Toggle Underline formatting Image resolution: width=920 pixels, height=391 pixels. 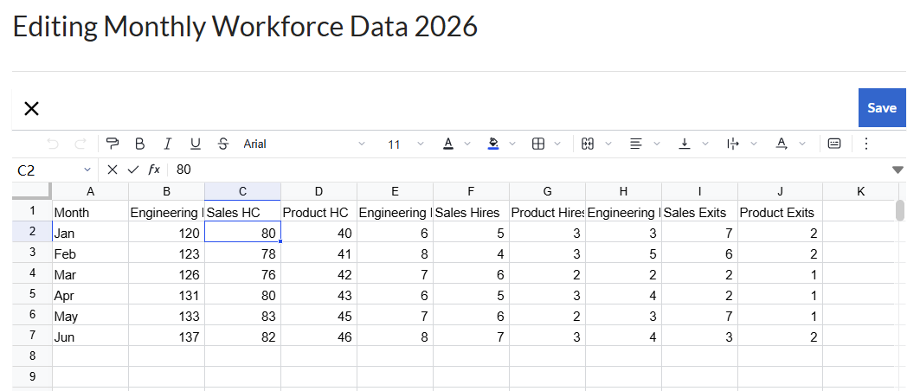tap(196, 144)
